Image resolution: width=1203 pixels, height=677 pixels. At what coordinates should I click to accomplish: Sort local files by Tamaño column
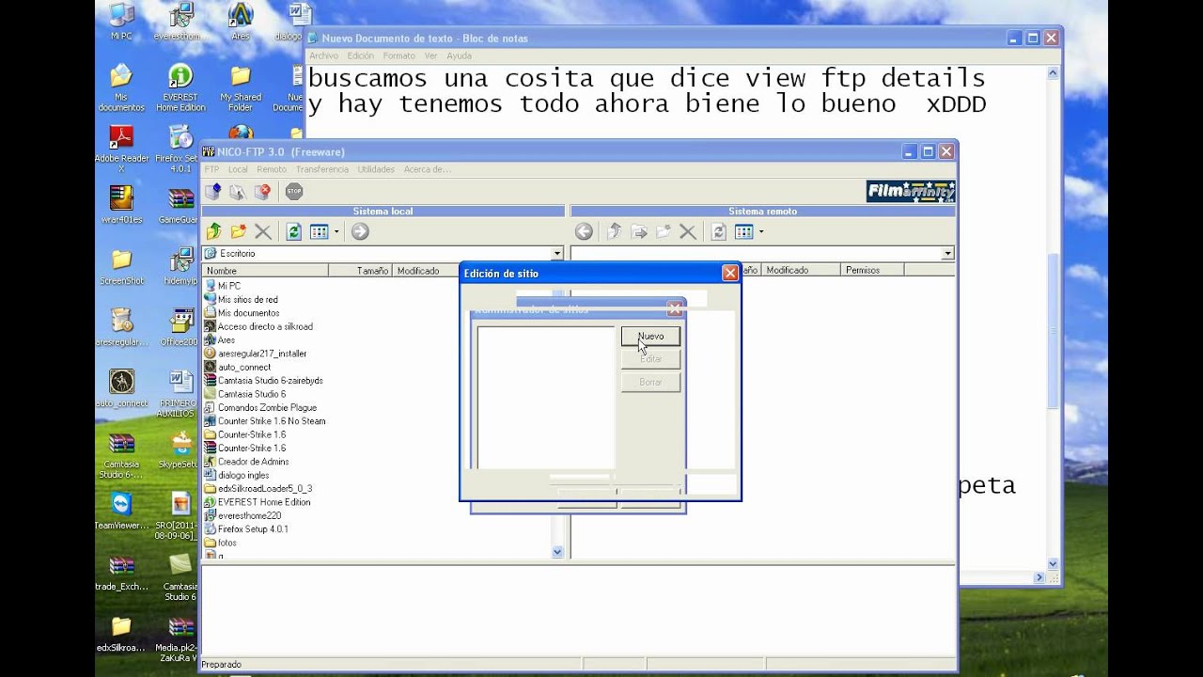click(360, 270)
